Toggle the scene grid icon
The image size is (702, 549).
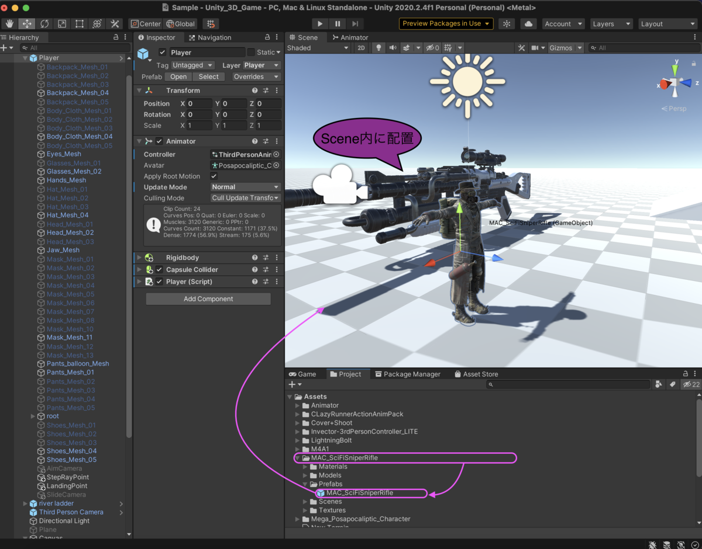pos(448,48)
